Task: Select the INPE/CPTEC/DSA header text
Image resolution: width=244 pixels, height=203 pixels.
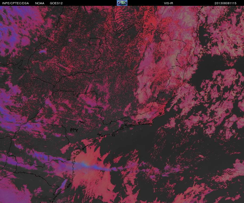Action: (x=15, y=3)
